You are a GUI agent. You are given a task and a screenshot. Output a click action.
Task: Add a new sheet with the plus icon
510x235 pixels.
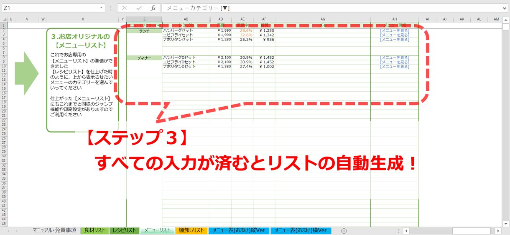coord(344,231)
